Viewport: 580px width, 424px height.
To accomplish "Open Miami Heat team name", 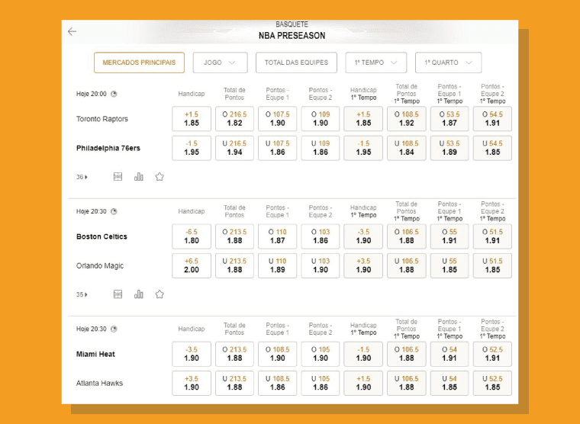I will tap(95, 354).
